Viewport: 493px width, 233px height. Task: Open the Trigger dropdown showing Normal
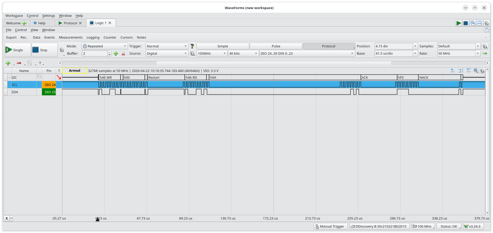pos(167,46)
